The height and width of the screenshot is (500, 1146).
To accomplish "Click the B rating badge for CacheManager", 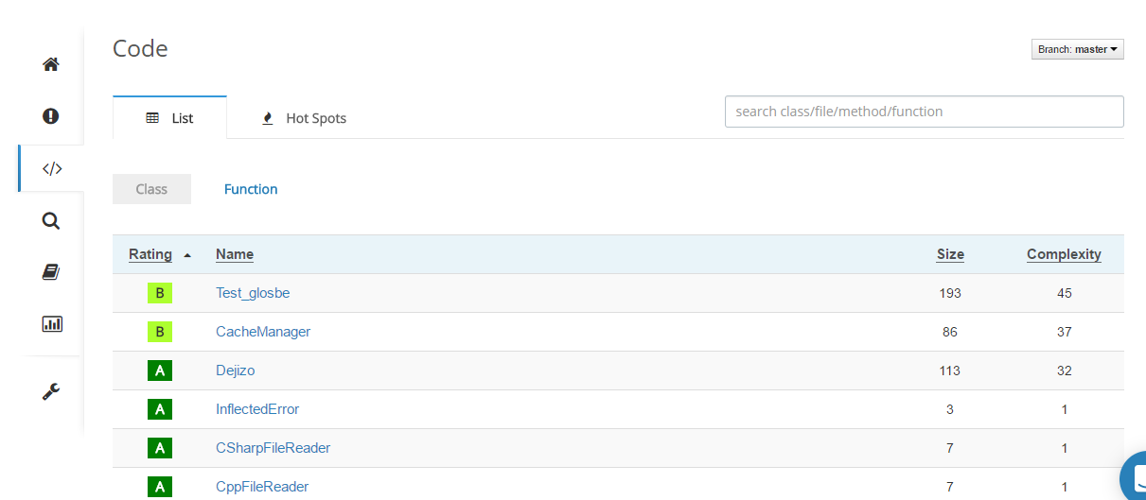I will [159, 332].
